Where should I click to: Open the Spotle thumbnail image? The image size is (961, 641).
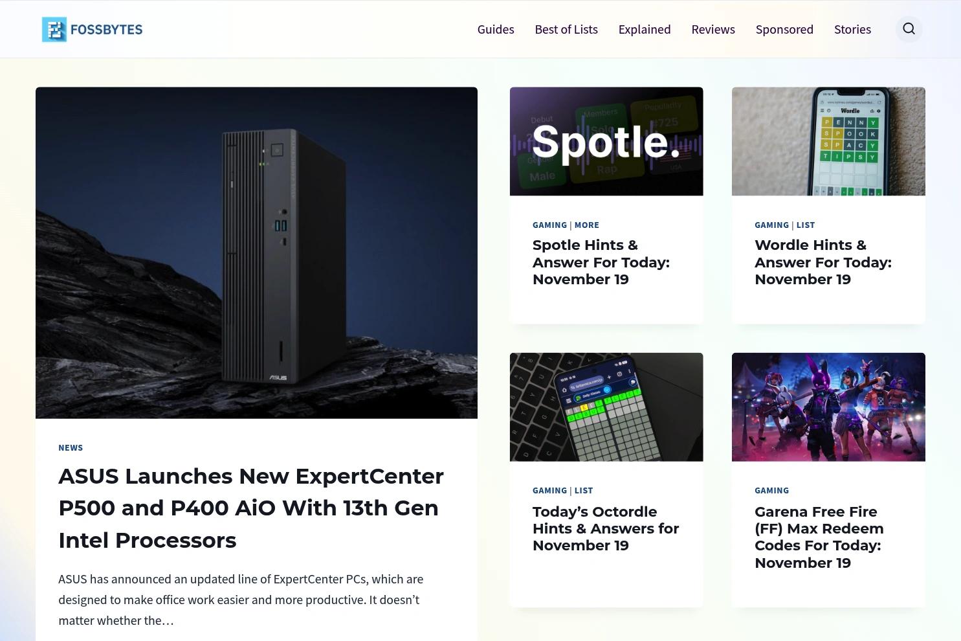[x=606, y=141]
